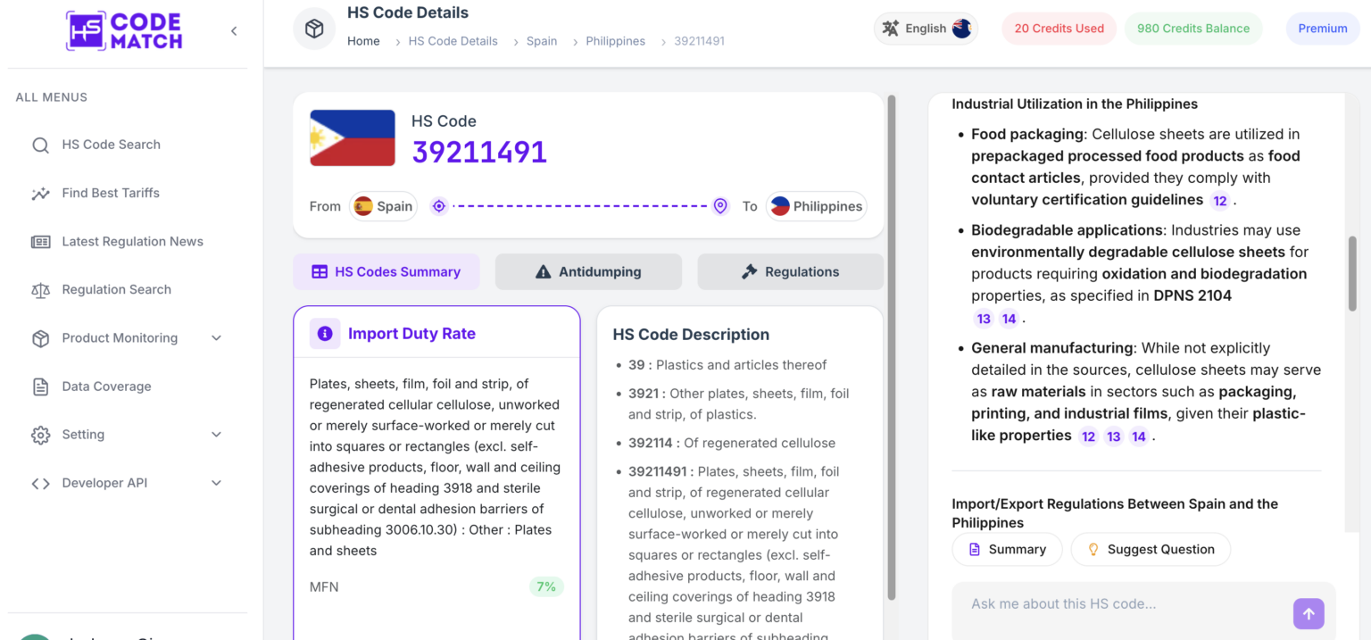Click the right panel scrollbar
Viewport: 1371px width, 640px height.
click(x=1352, y=273)
